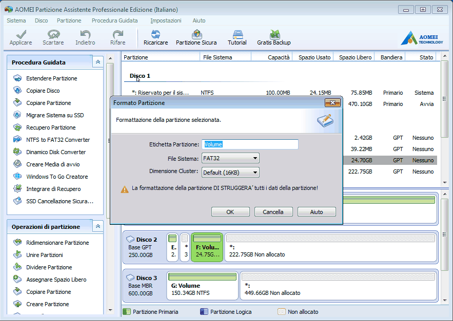
Task: Open the Impostazioni menu
Action: coord(166,20)
